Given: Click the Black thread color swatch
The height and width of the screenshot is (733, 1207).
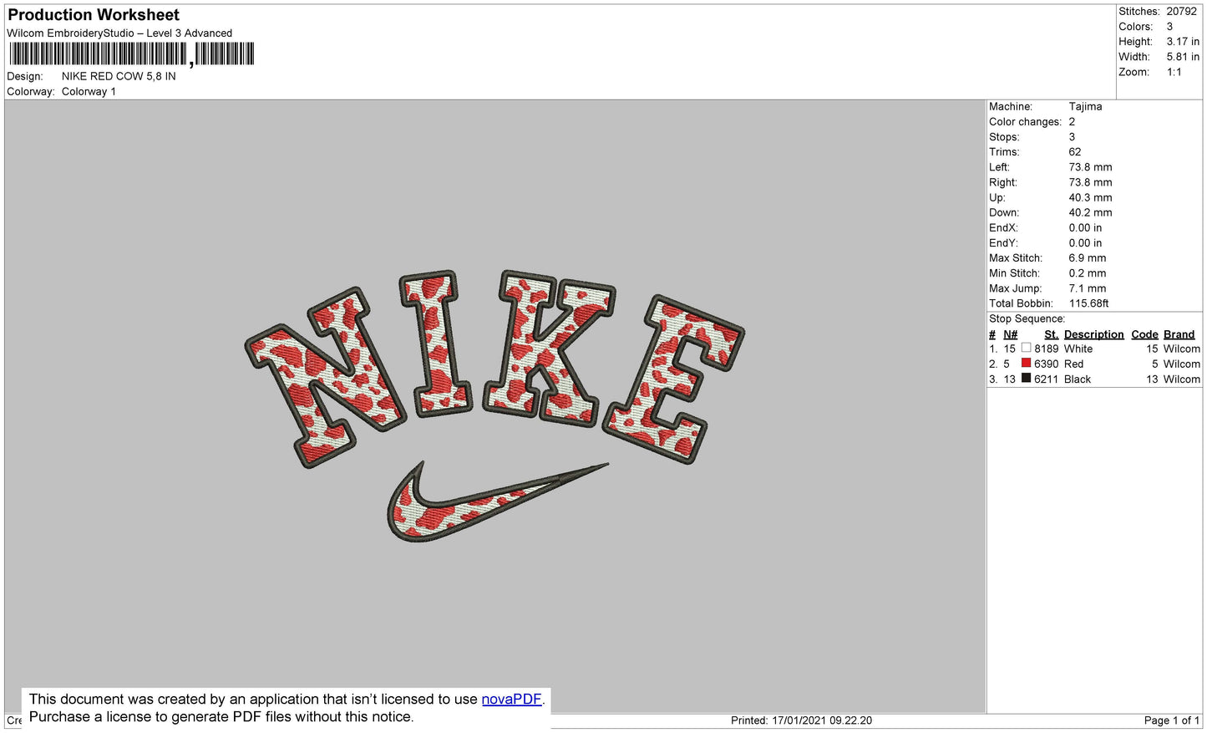Looking at the screenshot, I should tap(1026, 378).
